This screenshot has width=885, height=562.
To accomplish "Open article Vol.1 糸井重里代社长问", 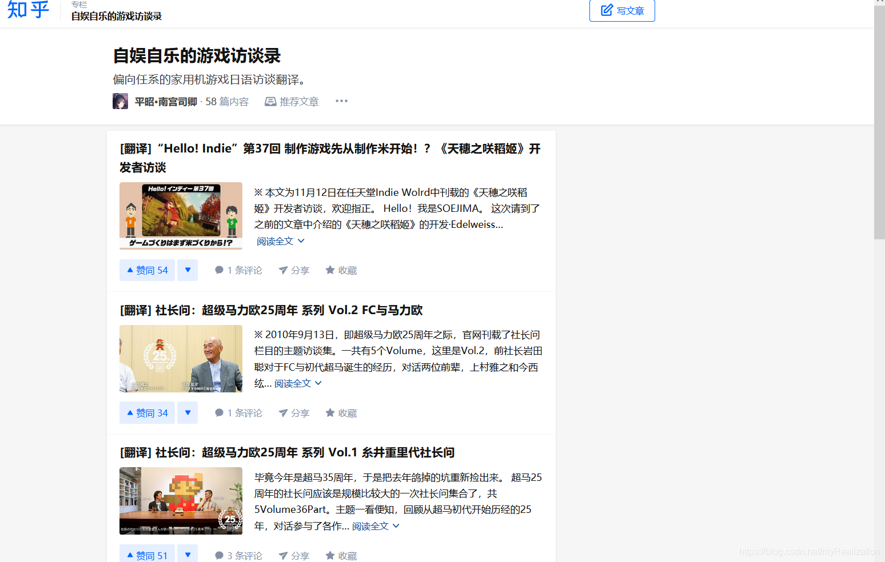I will 287,452.
